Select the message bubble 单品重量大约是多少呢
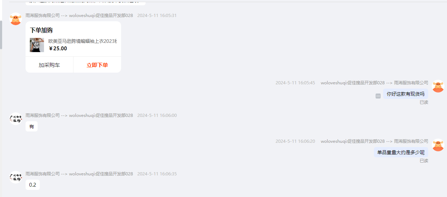447x197 pixels. pyautogui.click(x=401, y=152)
